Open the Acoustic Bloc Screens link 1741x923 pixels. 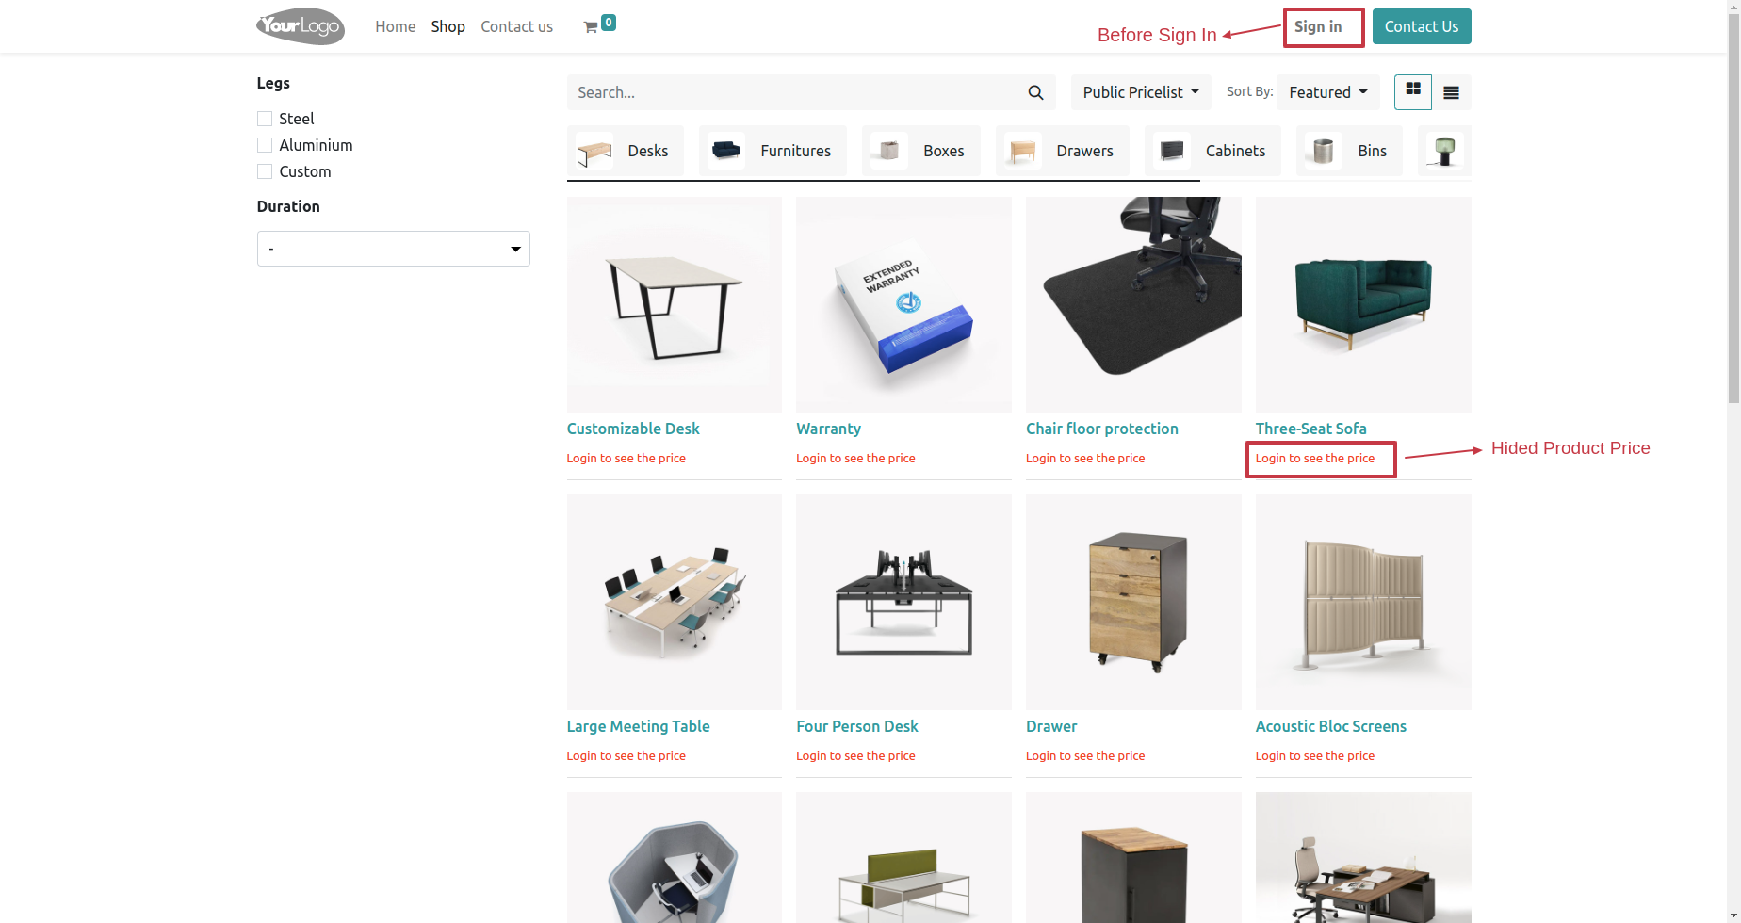[x=1331, y=726]
